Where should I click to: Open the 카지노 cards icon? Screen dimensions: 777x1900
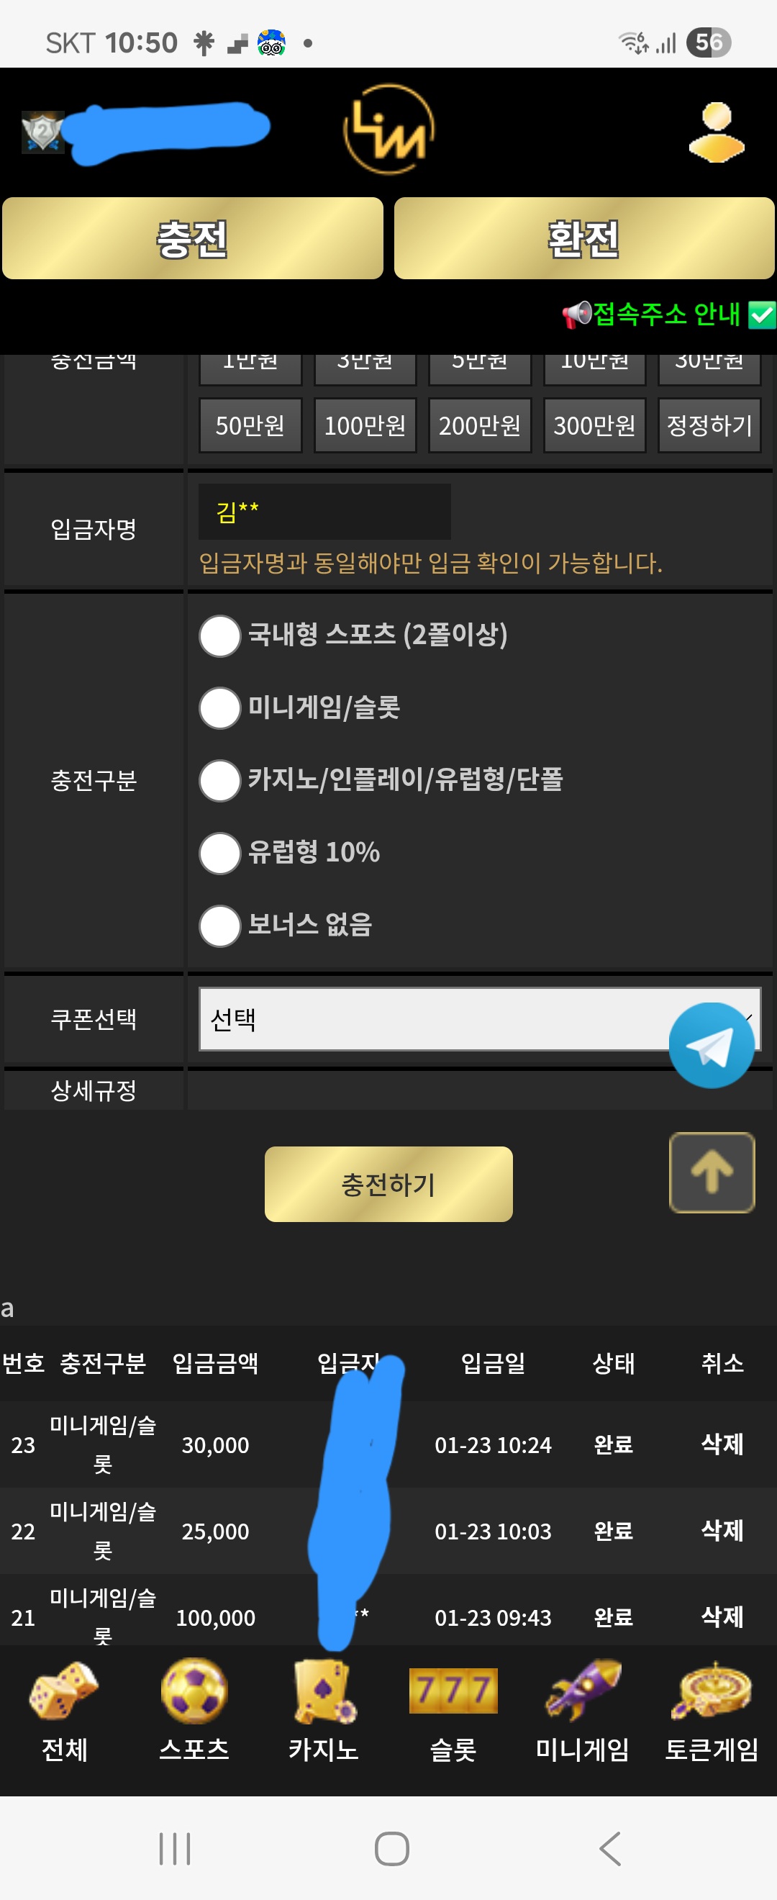coord(324,1692)
